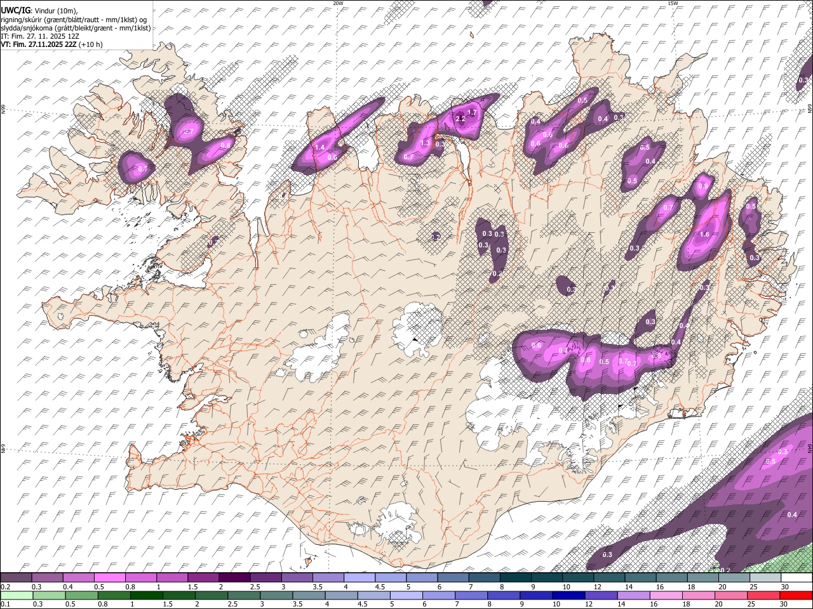Pick the snow legend swatch between 20 and 25
Image resolution: width=813 pixels, height=609 pixels.
click(734, 577)
